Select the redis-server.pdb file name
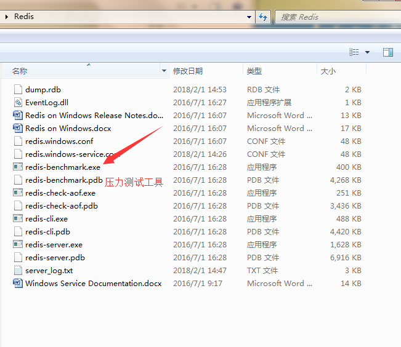 coord(55,258)
